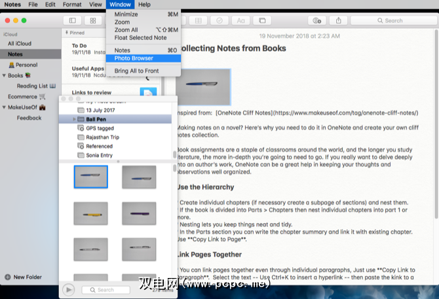The image size is (439, 299).
Task: Open the share button
Action: [339, 20]
